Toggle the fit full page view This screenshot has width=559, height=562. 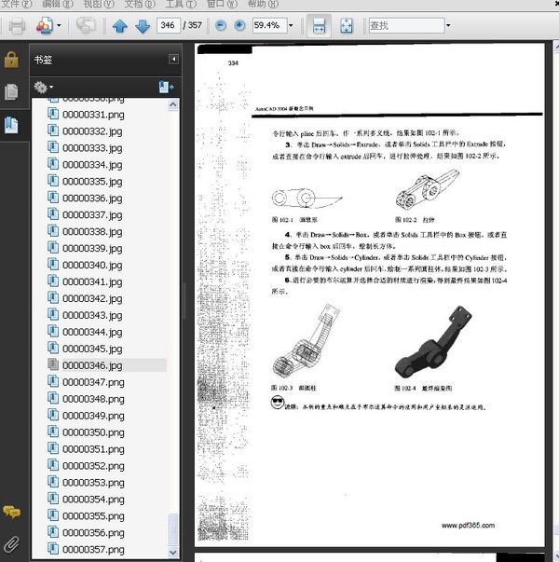click(x=347, y=26)
